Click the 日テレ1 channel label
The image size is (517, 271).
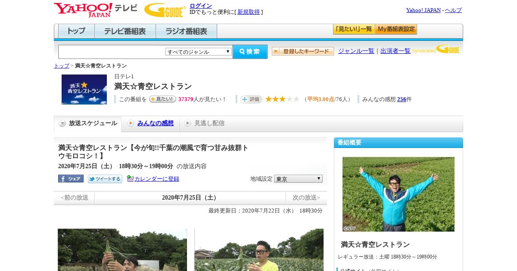124,77
